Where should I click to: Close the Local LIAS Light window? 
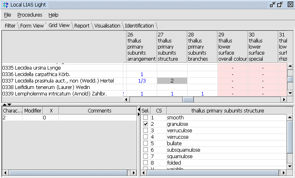pos(291,4)
